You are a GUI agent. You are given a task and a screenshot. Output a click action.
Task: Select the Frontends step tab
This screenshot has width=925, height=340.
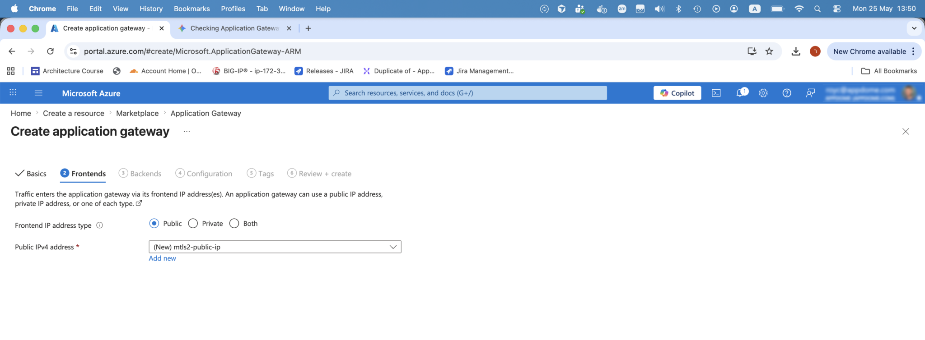pos(83,174)
